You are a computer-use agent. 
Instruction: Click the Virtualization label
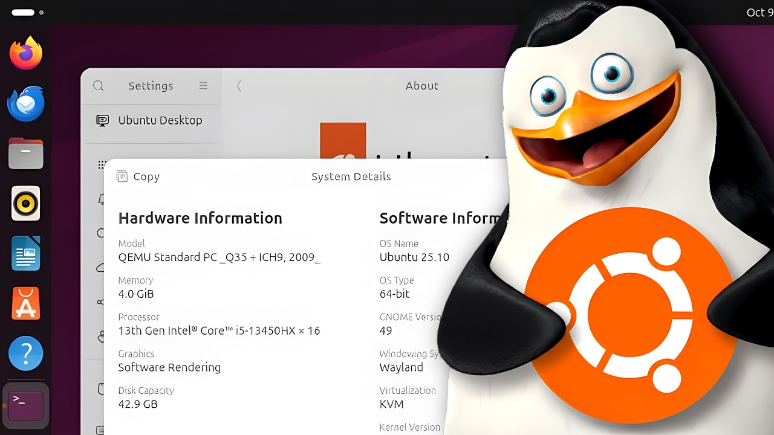pos(408,391)
